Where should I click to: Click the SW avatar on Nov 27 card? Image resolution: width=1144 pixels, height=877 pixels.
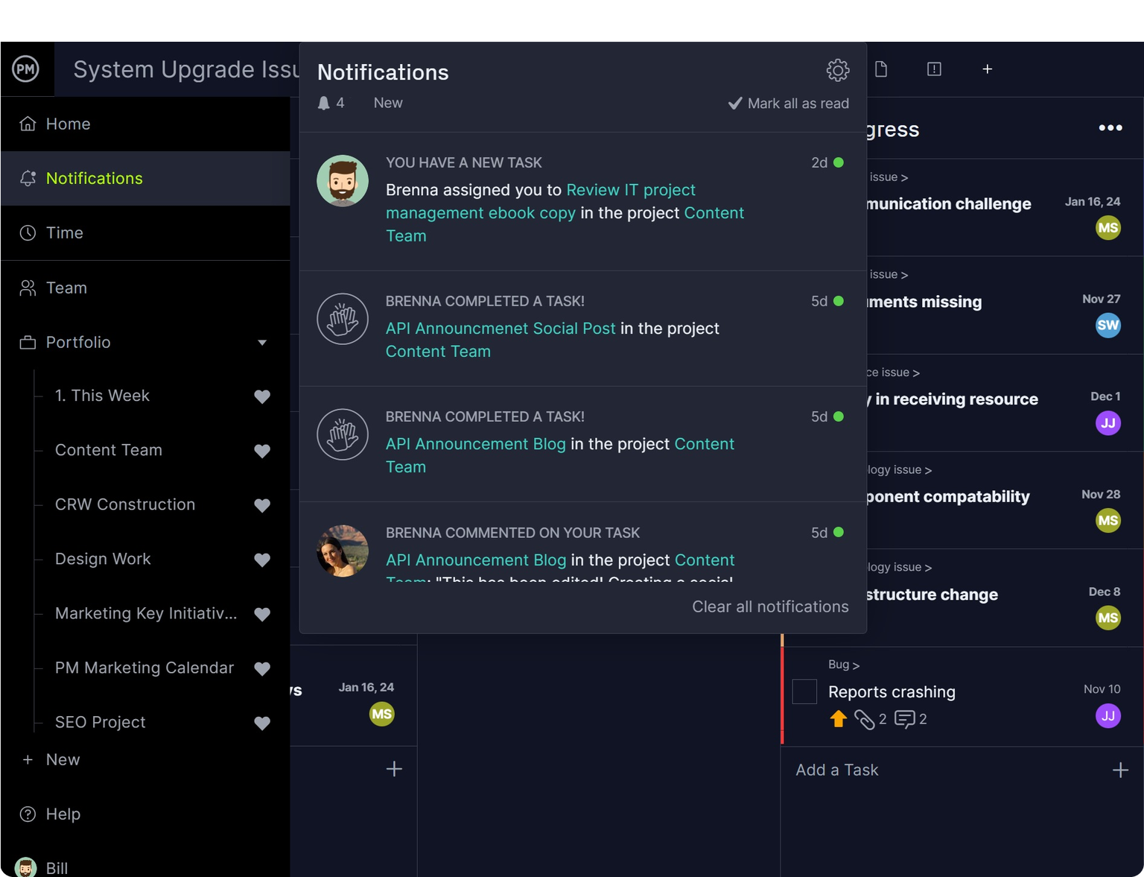click(x=1108, y=326)
